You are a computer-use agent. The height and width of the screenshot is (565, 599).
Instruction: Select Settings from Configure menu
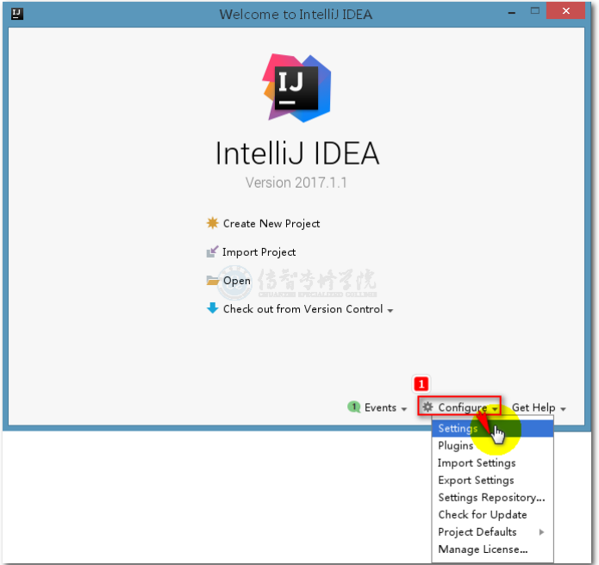[493, 428]
